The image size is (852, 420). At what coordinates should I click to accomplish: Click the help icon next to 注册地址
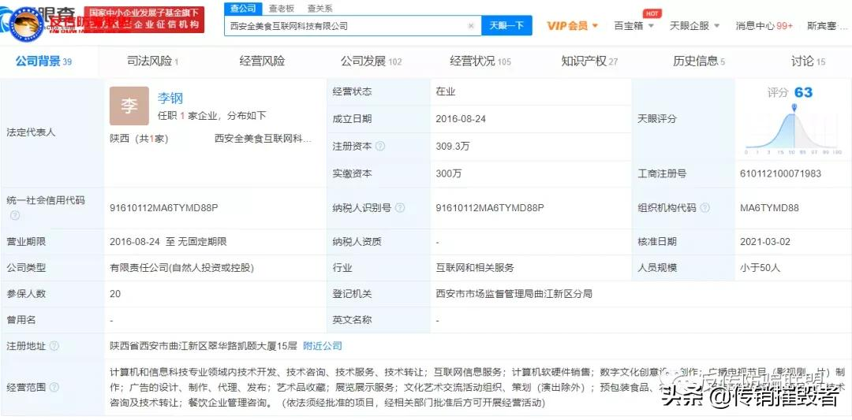pyautogui.click(x=54, y=346)
